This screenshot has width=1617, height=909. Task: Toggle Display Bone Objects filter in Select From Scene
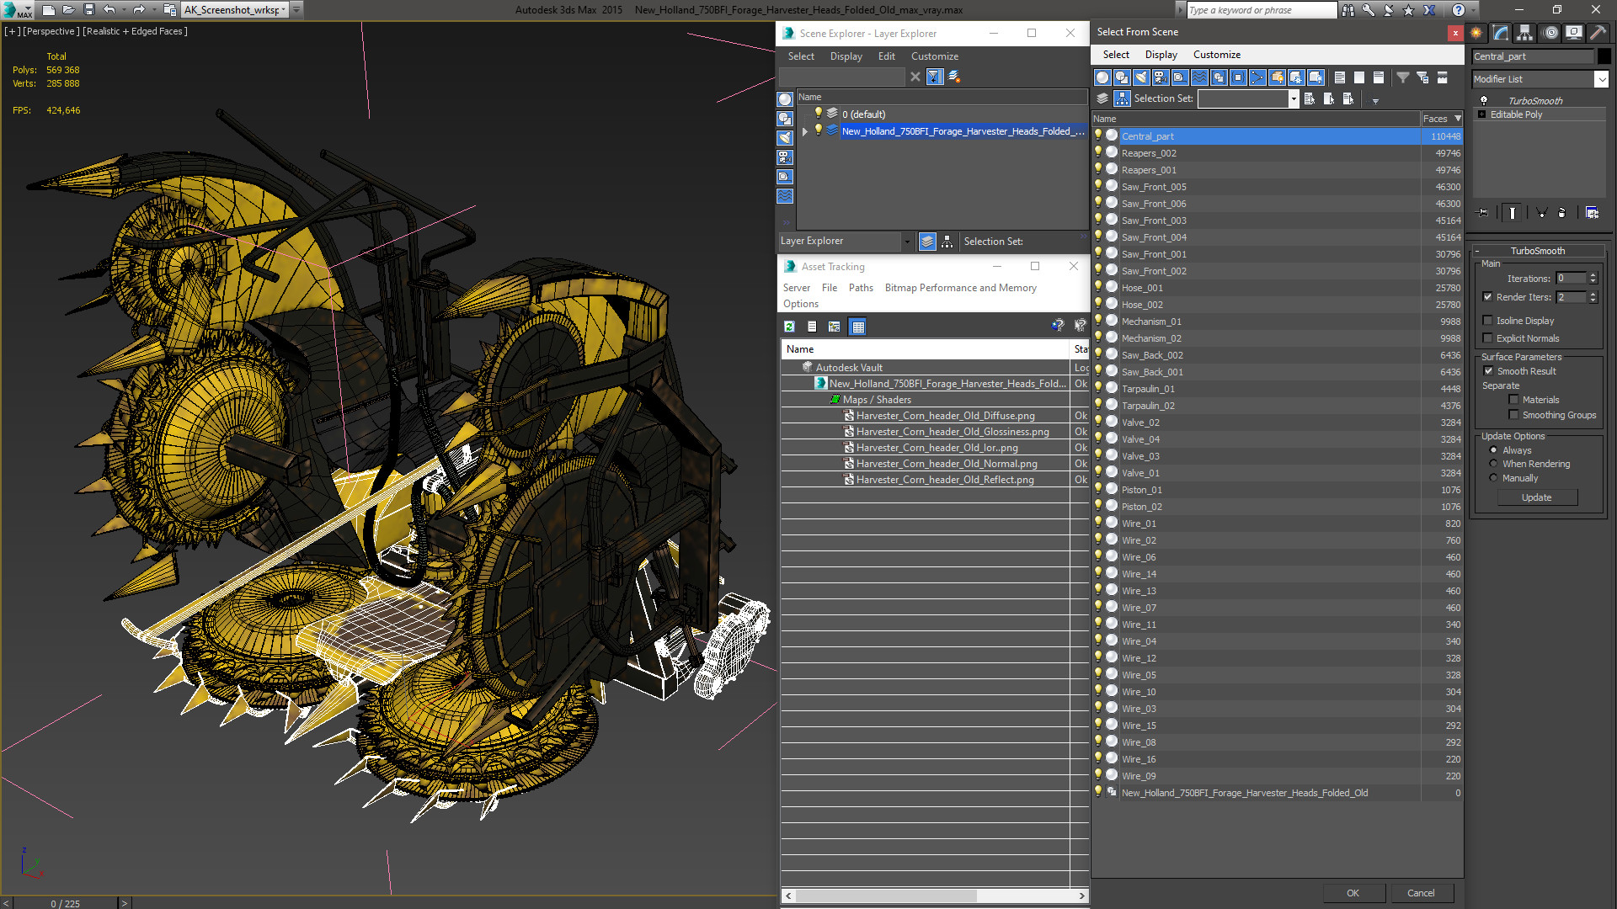pos(1257,77)
